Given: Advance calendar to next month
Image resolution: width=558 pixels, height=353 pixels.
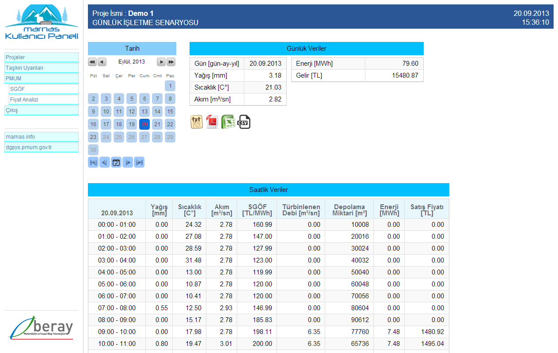Looking at the screenshot, I should 162,62.
